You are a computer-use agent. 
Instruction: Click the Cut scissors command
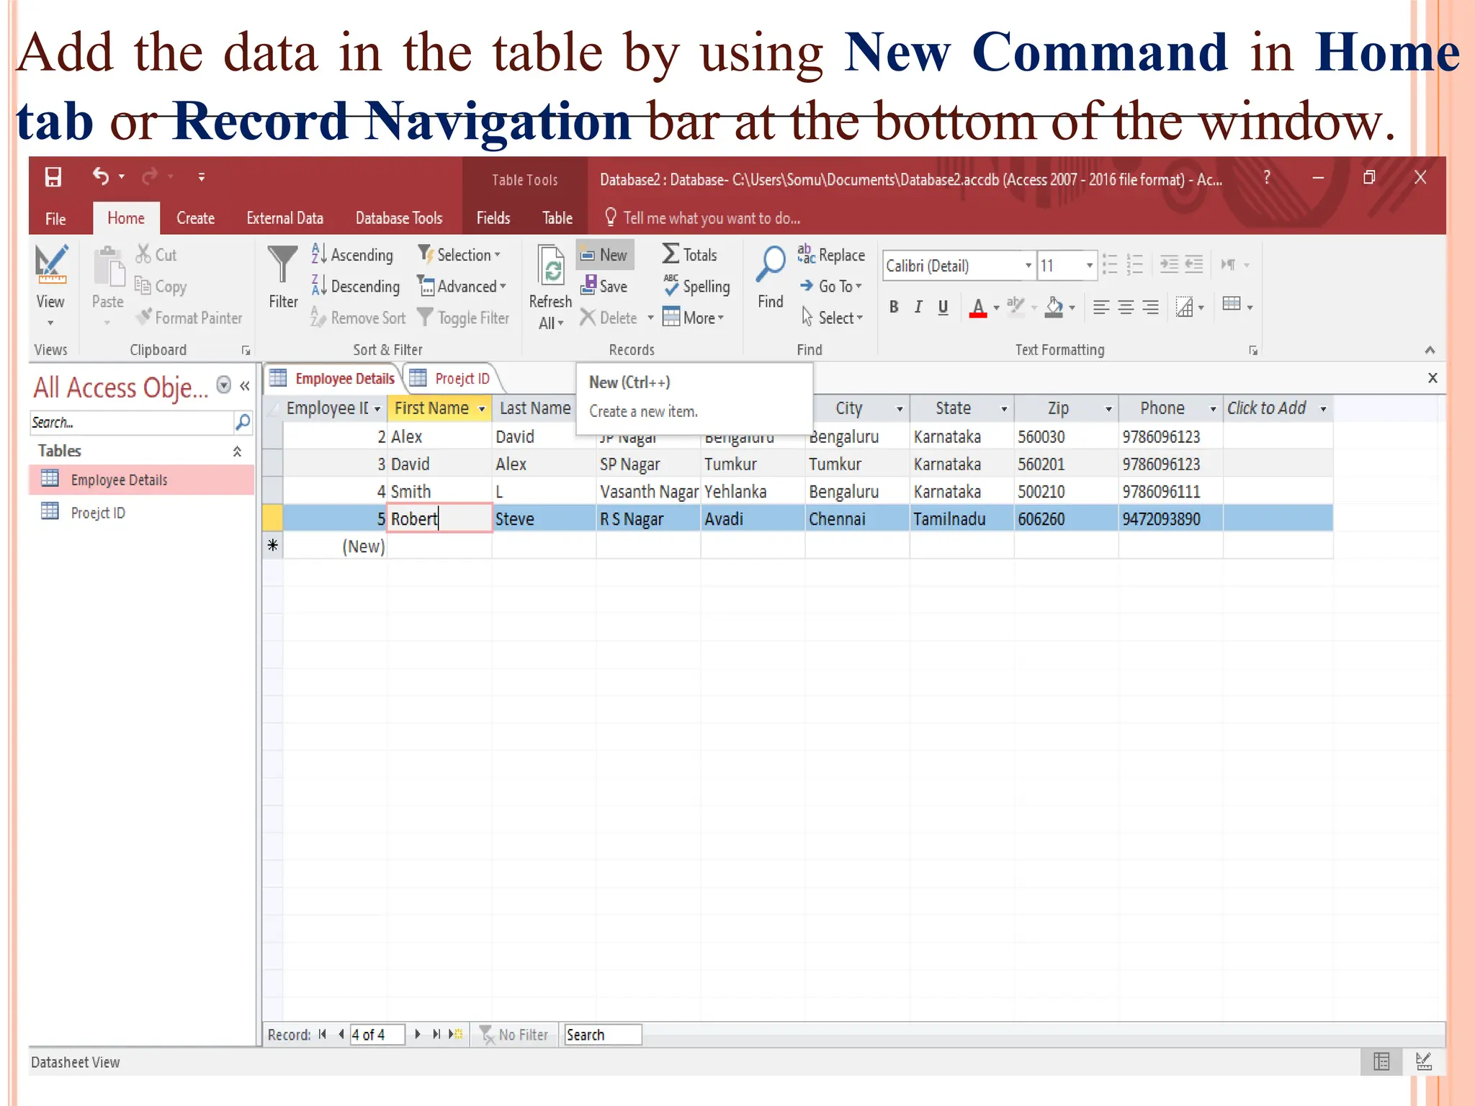pos(156,254)
